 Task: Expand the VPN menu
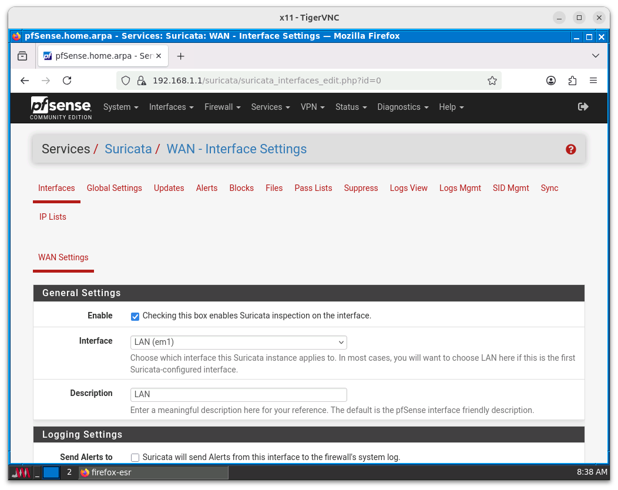pyautogui.click(x=313, y=108)
